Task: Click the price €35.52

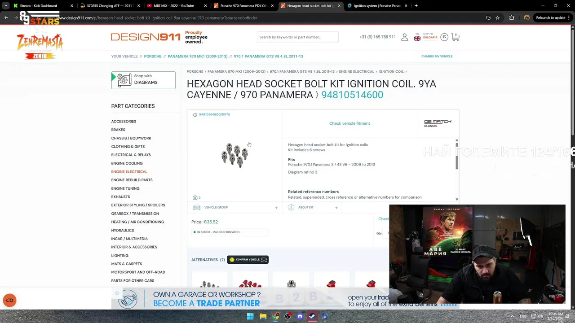Action: click(210, 222)
